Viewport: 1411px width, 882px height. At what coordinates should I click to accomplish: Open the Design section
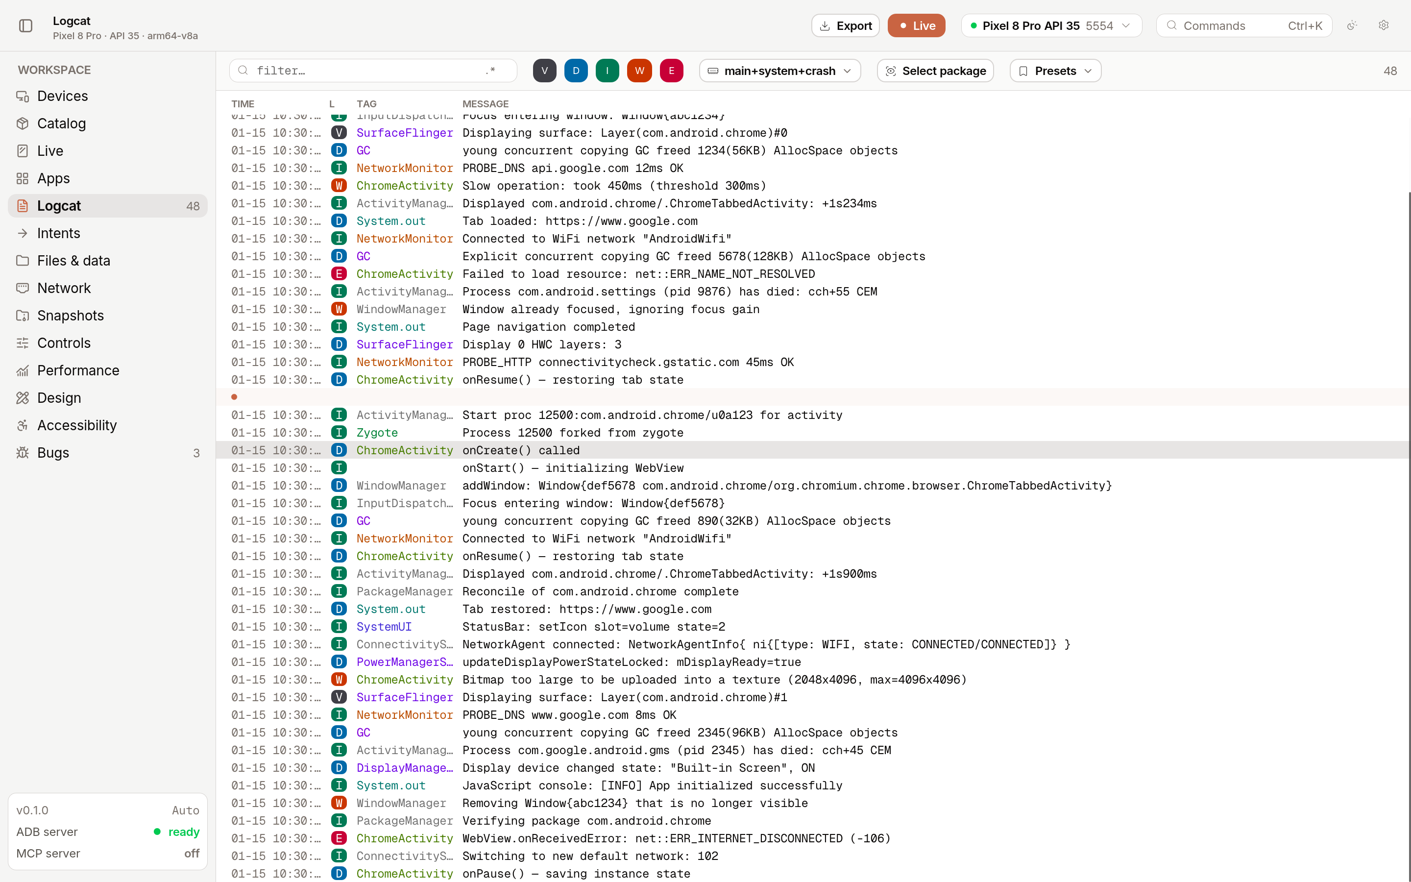pos(108,397)
